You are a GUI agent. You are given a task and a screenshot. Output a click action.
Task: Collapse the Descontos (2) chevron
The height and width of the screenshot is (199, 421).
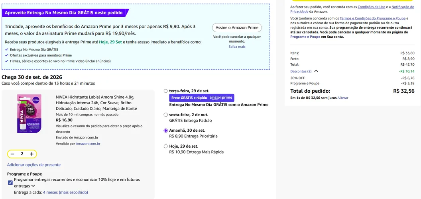pyautogui.click(x=316, y=71)
